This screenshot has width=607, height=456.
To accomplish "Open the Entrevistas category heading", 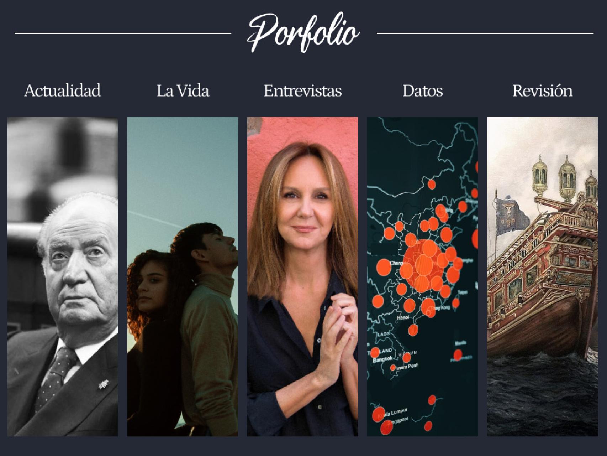I will [x=302, y=90].
